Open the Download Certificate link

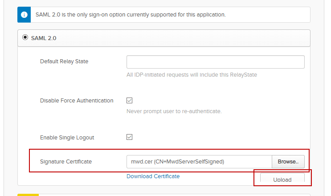tap(153, 176)
